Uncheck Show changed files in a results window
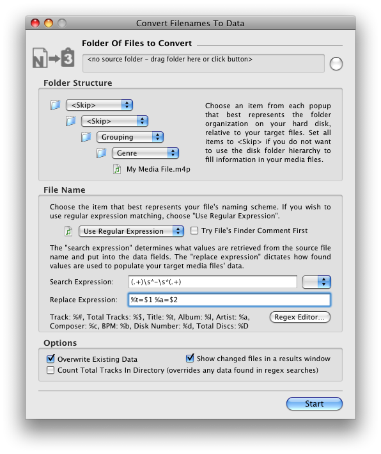 pos(190,358)
